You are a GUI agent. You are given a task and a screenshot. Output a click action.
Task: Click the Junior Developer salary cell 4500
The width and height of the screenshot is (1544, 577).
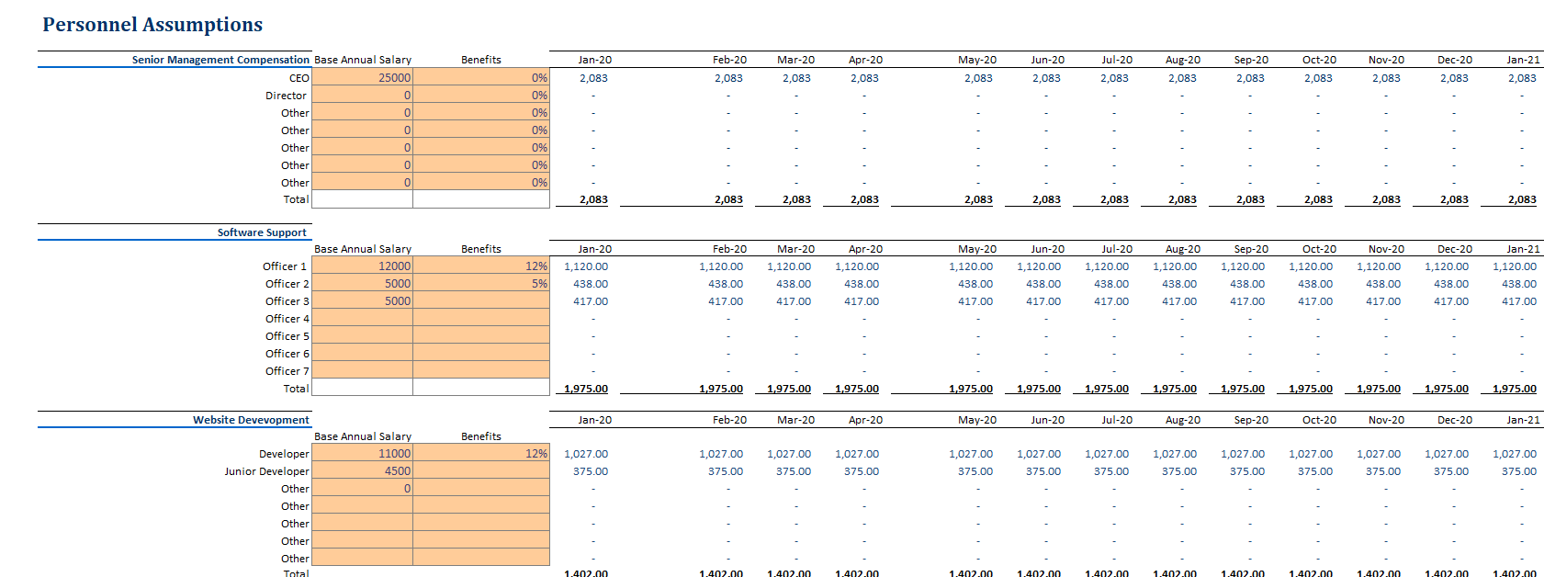[x=362, y=471]
